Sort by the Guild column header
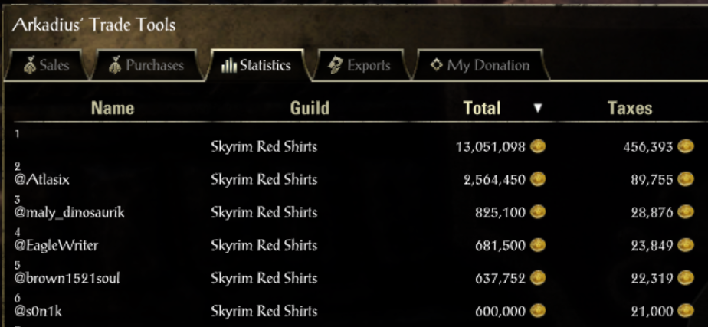 point(310,108)
